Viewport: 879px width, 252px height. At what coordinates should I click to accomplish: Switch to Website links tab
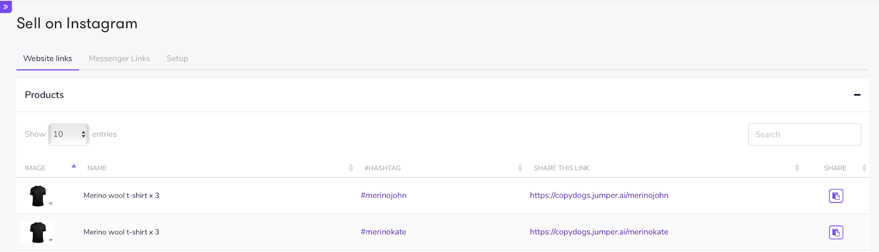coord(47,59)
